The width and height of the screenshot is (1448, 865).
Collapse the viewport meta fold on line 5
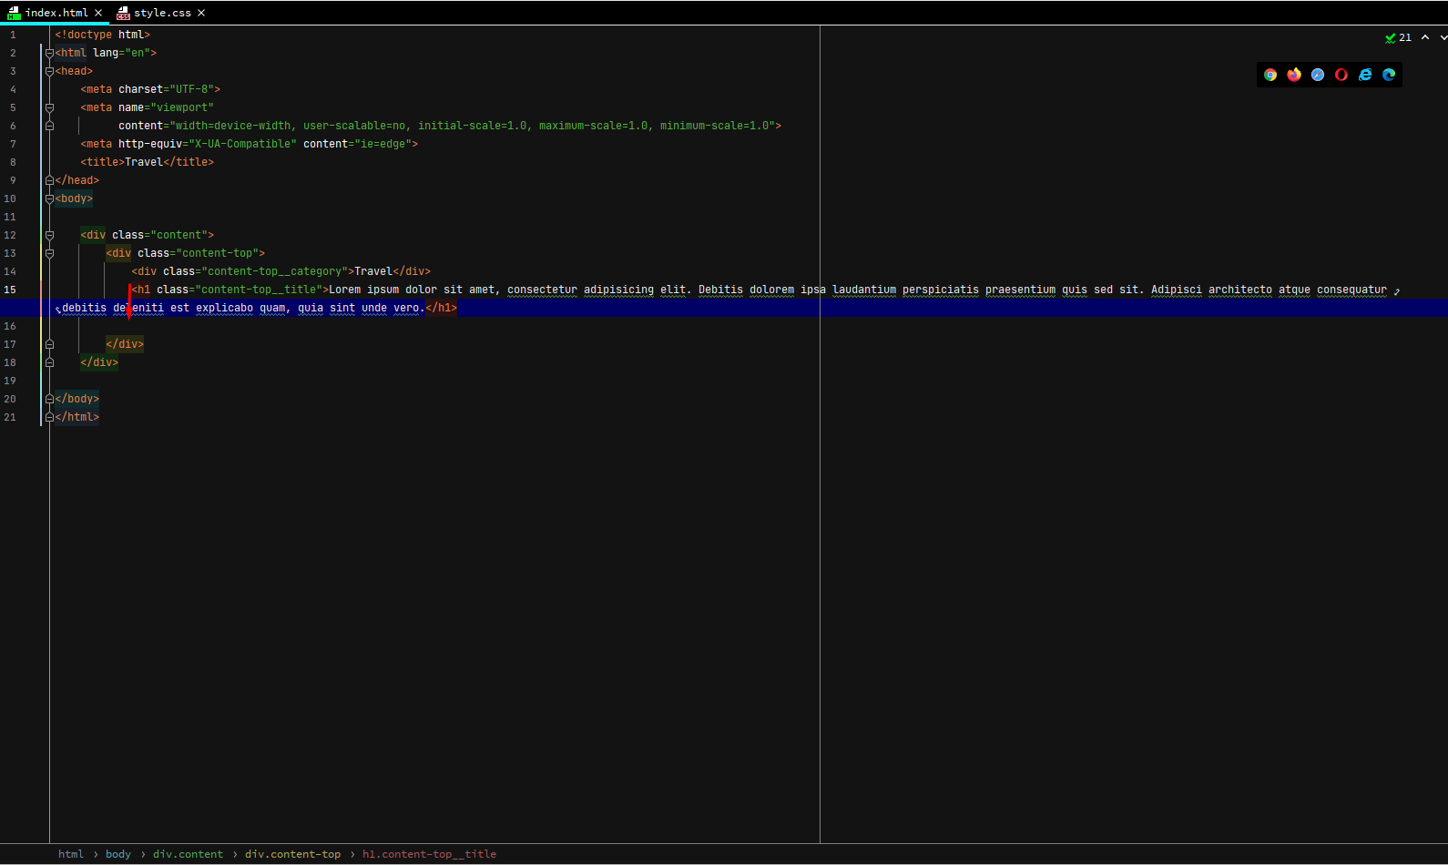tap(49, 107)
